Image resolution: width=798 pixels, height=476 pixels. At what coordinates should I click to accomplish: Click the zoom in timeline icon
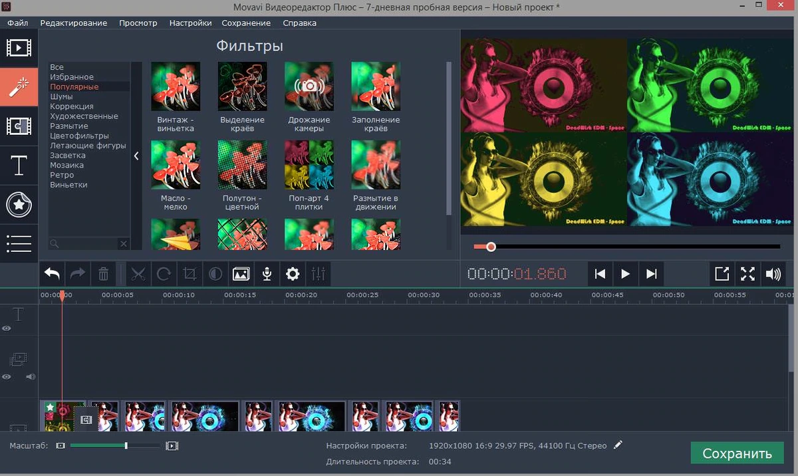(172, 445)
